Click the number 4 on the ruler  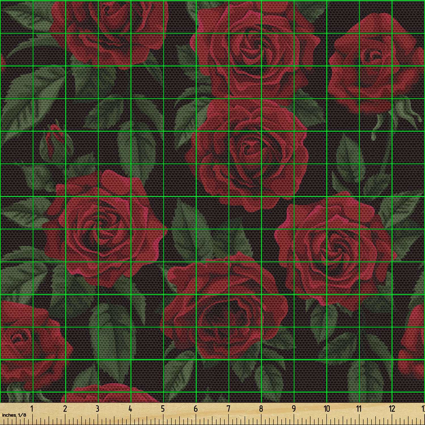(x=130, y=409)
